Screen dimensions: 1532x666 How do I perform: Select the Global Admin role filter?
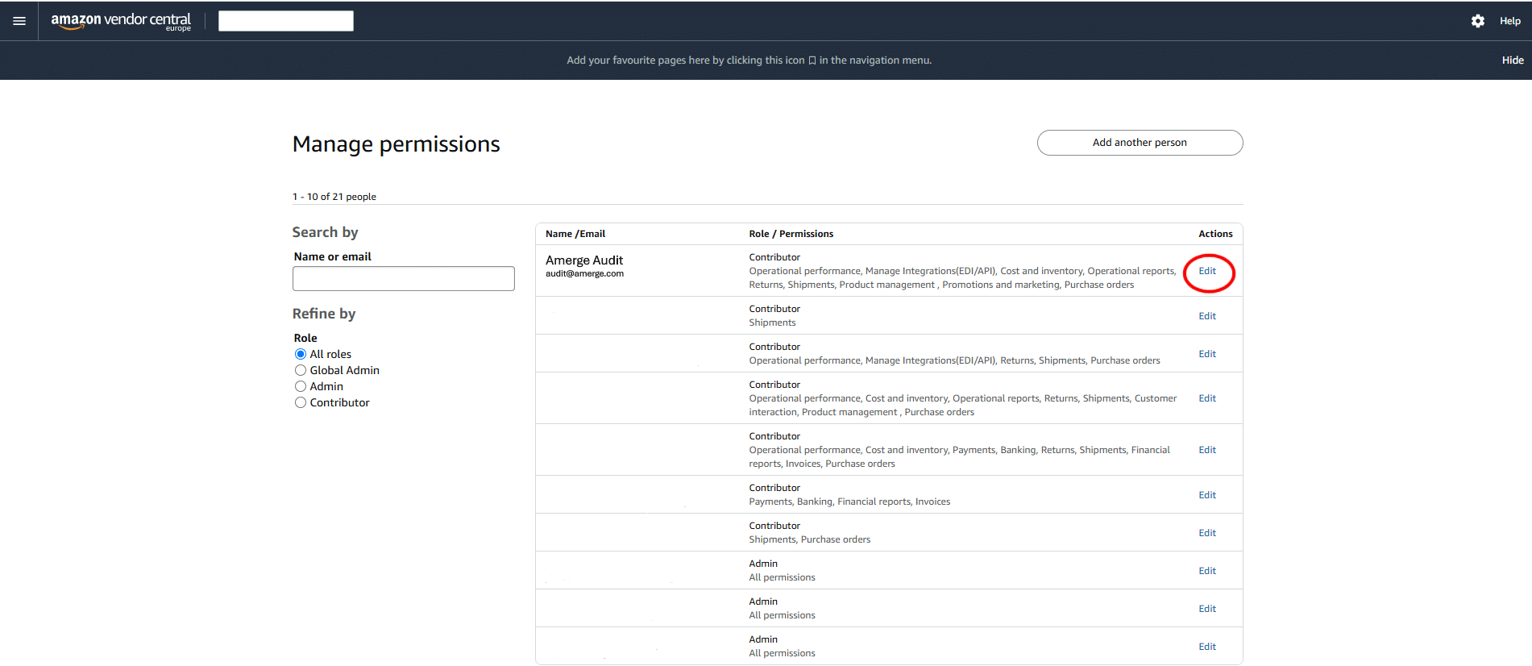point(301,370)
